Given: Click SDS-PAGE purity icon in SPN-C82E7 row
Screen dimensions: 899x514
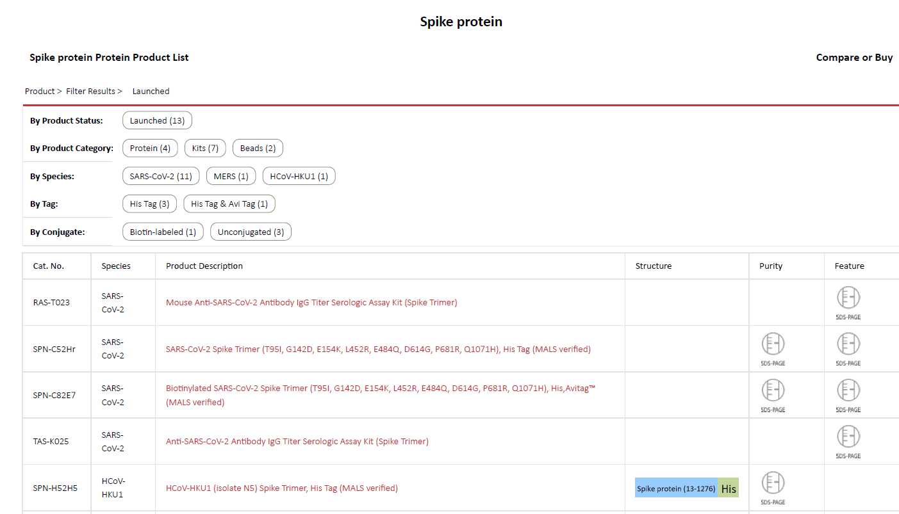Looking at the screenshot, I should 773,396.
